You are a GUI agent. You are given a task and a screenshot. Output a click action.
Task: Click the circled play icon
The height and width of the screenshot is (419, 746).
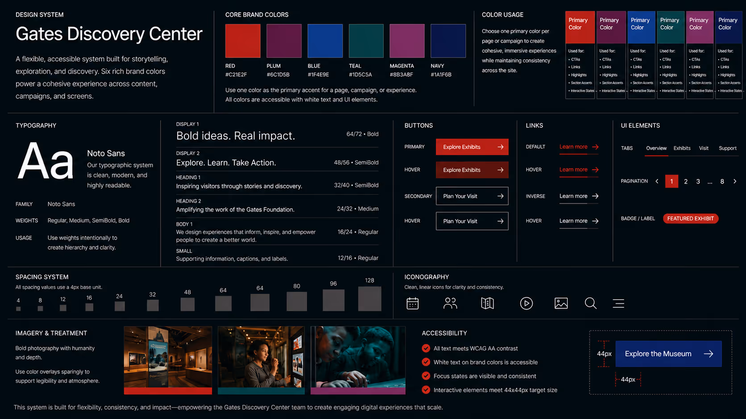point(526,304)
